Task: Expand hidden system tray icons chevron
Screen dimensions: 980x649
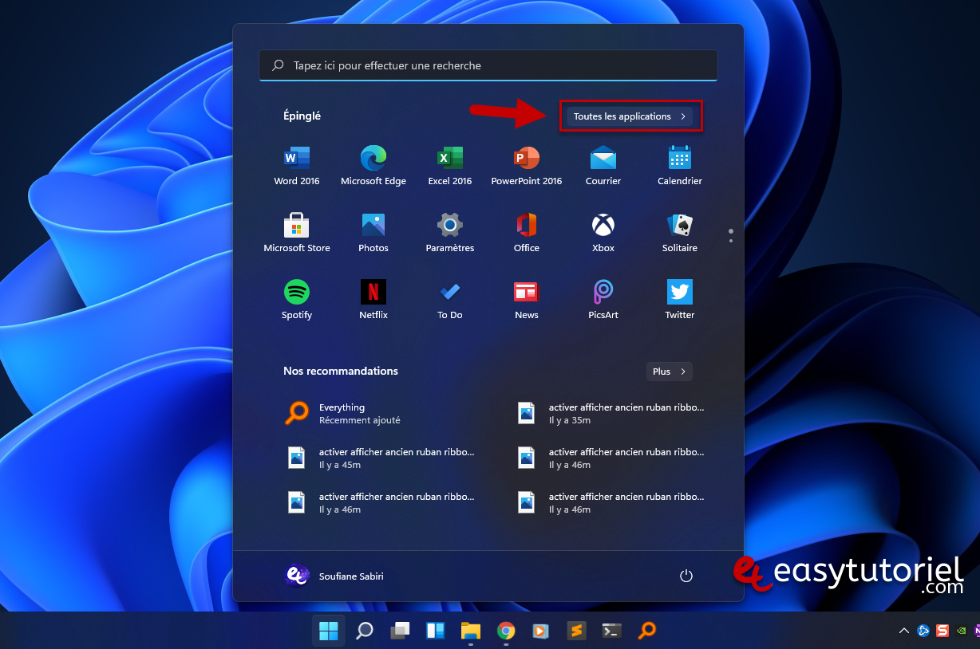Action: click(904, 631)
